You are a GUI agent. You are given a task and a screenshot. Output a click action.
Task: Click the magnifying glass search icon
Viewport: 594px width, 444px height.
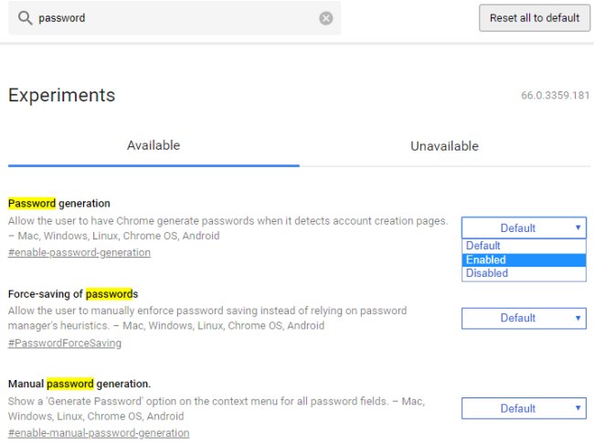(24, 18)
